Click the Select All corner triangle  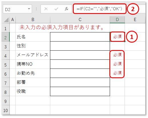pyautogui.click(x=6, y=20)
